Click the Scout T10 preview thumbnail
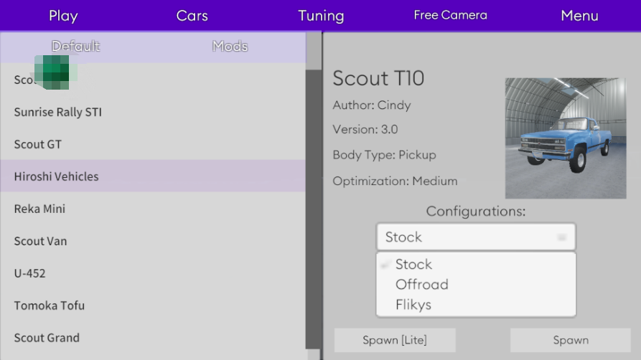Image resolution: width=641 pixels, height=360 pixels. coord(566,138)
